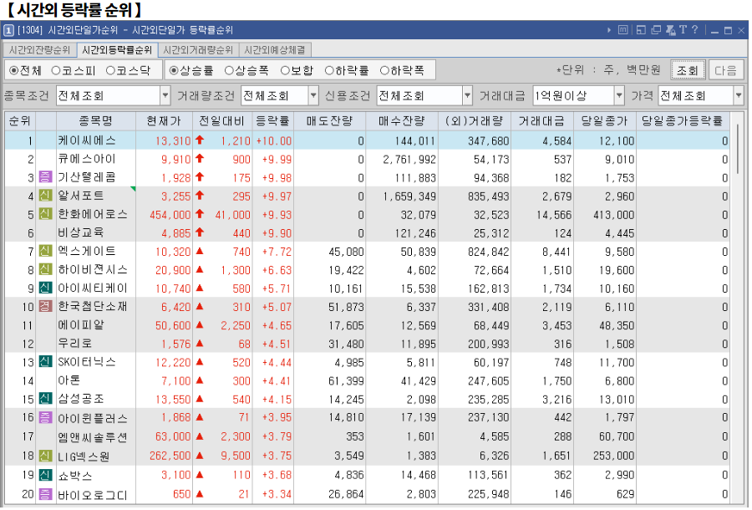
Task: Click the screen lock icon in the title bar
Action: tap(671, 30)
